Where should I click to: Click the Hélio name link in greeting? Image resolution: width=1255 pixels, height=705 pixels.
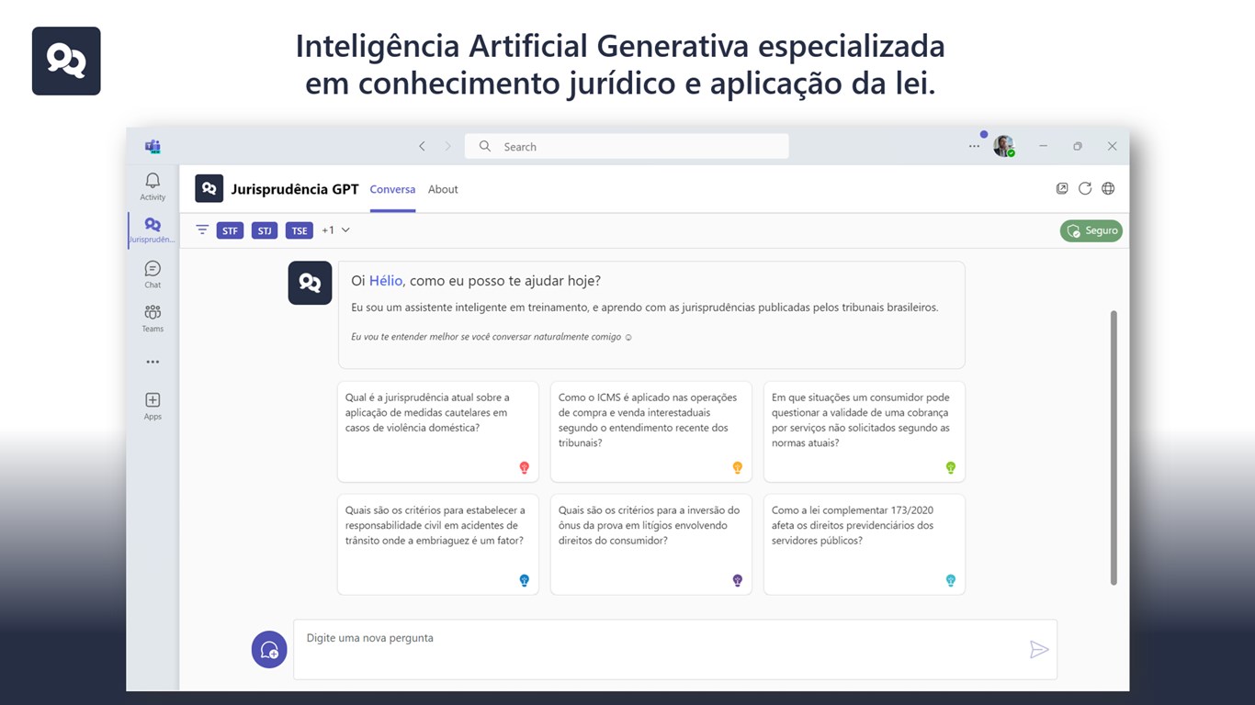386,281
